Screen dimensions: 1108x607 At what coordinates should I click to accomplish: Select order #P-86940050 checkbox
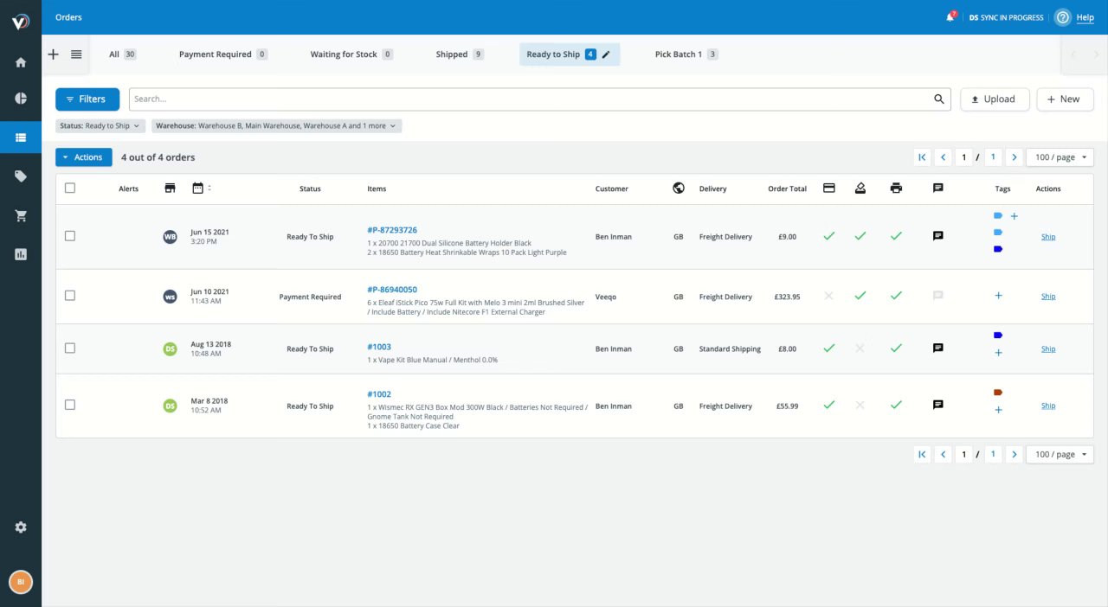[70, 295]
